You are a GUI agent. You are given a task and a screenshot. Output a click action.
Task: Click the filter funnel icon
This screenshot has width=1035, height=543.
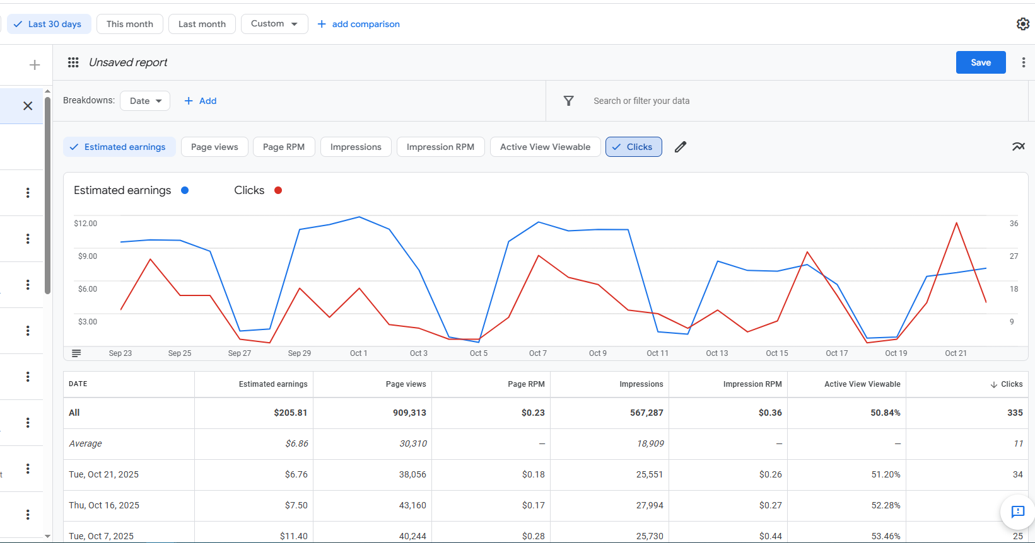[568, 101]
